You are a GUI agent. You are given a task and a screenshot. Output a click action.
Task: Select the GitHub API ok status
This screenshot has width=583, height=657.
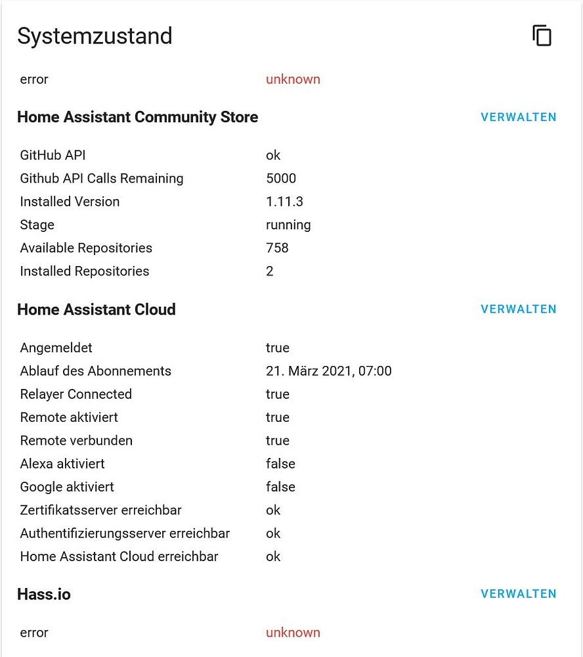(273, 155)
